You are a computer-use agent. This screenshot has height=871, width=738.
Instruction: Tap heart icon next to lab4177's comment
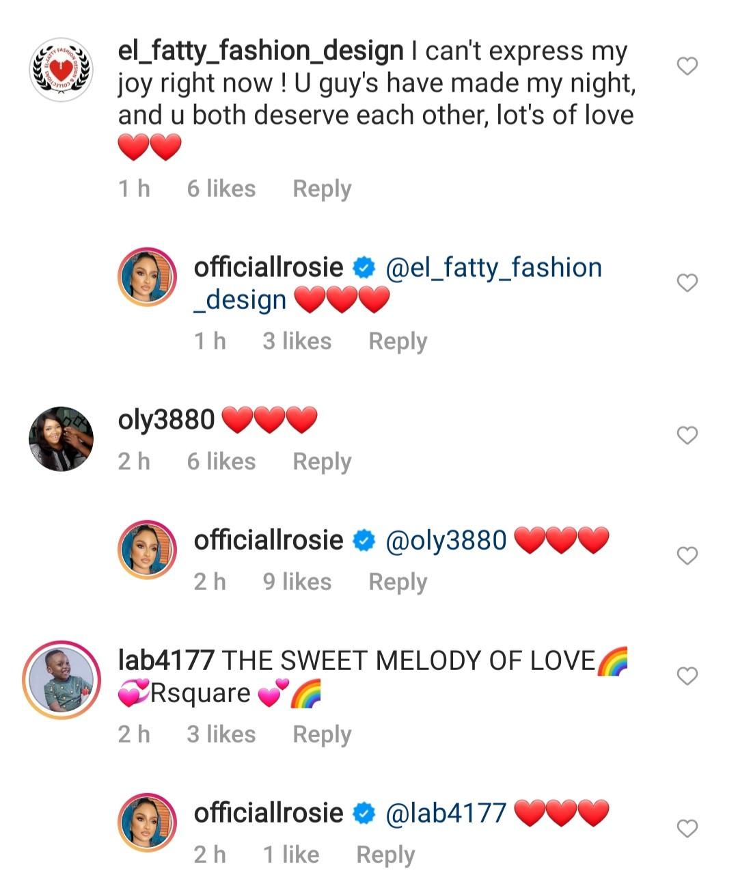click(x=687, y=676)
